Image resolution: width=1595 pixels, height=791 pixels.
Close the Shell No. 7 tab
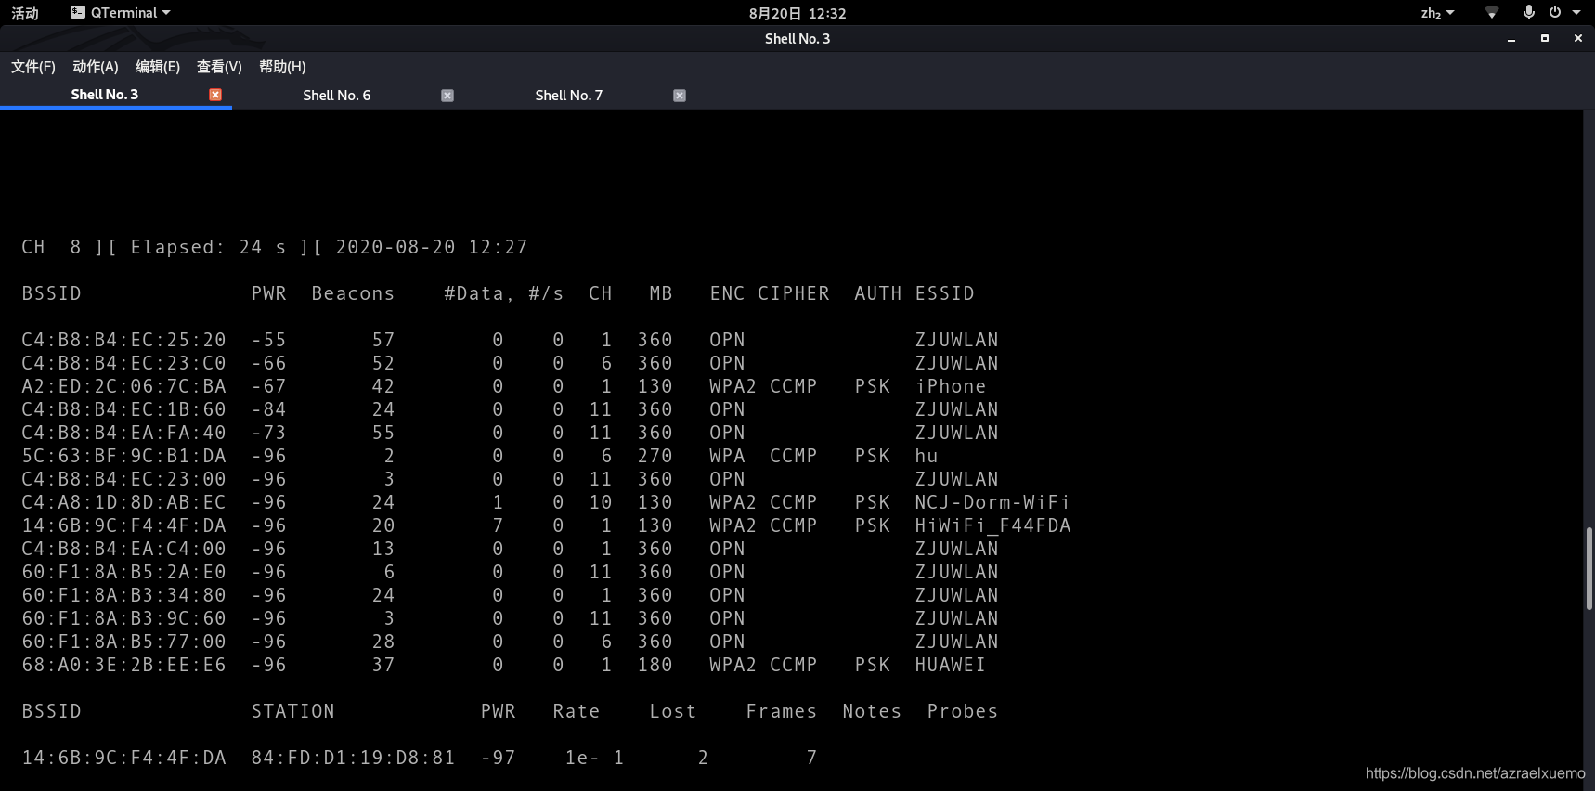tap(680, 96)
